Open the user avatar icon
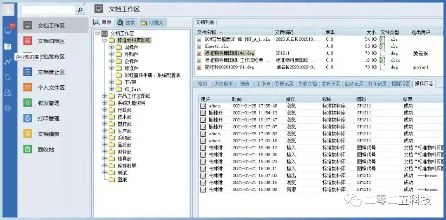This screenshot has height=220, width=446. click(9, 9)
